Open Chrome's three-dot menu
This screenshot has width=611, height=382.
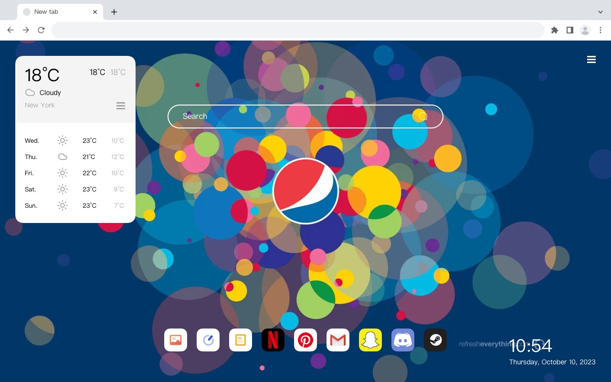pos(600,30)
